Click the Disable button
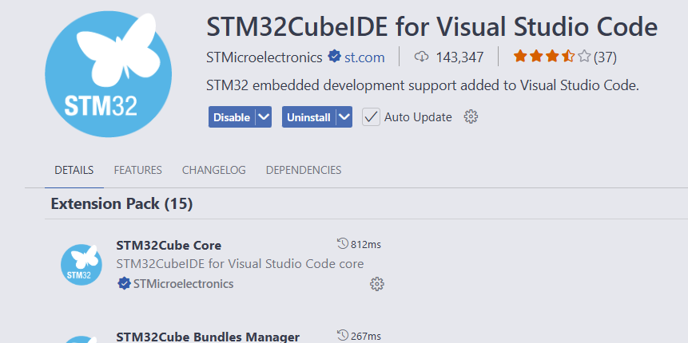 [x=232, y=117]
